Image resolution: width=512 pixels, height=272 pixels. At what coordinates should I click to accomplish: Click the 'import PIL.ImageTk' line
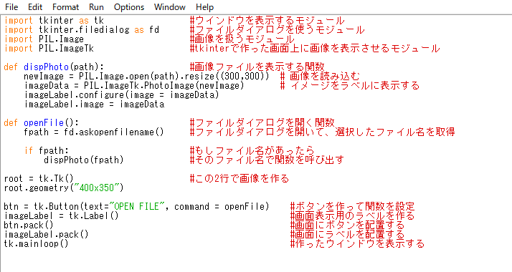(x=49, y=49)
